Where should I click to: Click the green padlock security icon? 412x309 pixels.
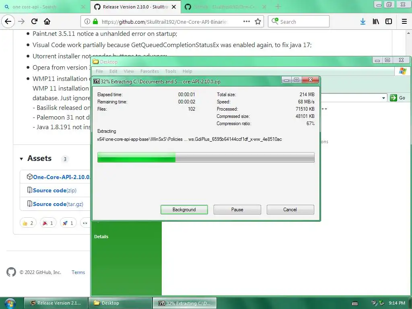(x=95, y=22)
